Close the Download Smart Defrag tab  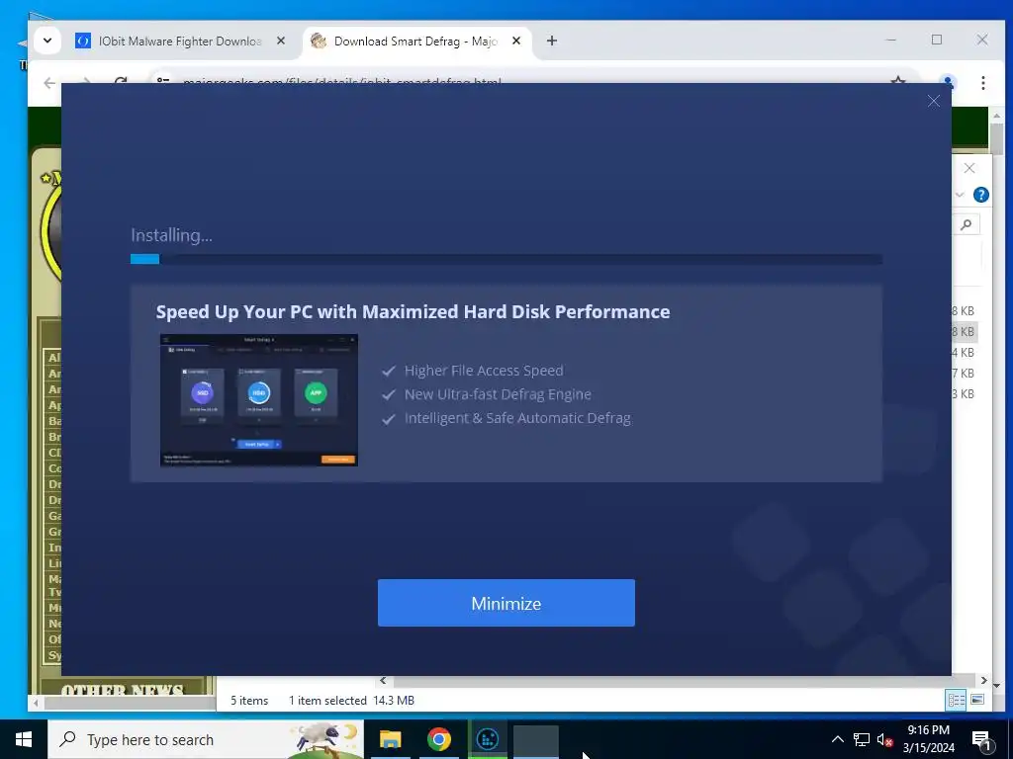pyautogui.click(x=516, y=41)
